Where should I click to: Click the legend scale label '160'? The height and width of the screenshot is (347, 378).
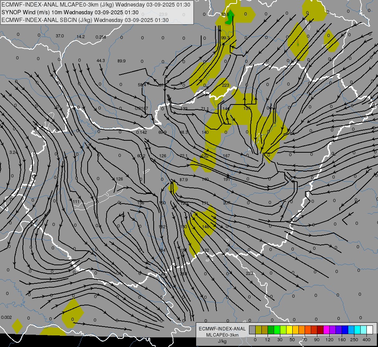point(342,340)
